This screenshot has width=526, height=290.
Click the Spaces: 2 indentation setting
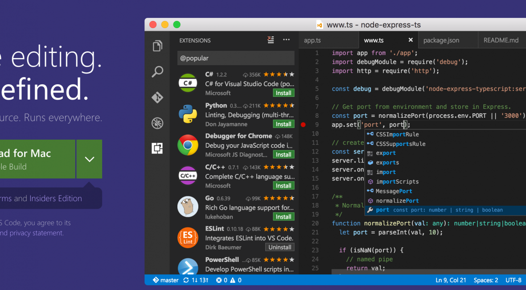[485, 280]
